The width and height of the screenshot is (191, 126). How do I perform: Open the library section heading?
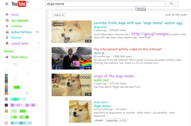click(9, 51)
